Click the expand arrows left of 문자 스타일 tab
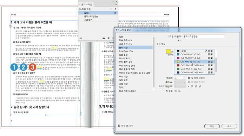The height and width of the screenshot is (136, 244). (x=80, y=5)
